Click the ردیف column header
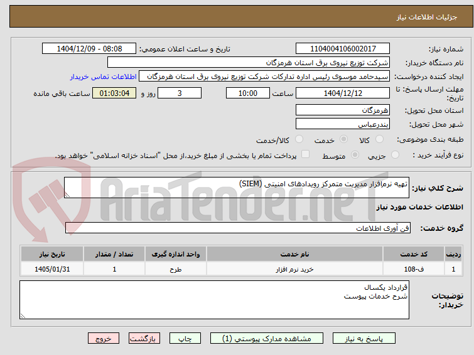 (453, 254)
